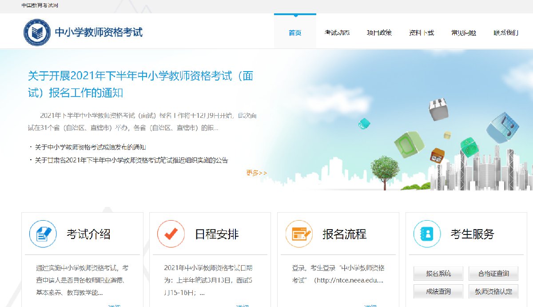Screen dimensions: 533x307
Task: Click the 考生服务 card heading
Action: pos(473,234)
